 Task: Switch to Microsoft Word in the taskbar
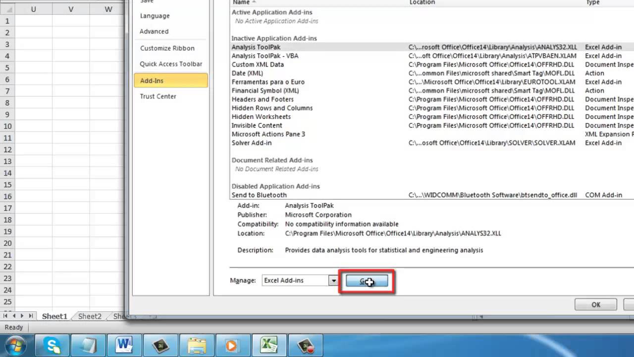(x=124, y=345)
